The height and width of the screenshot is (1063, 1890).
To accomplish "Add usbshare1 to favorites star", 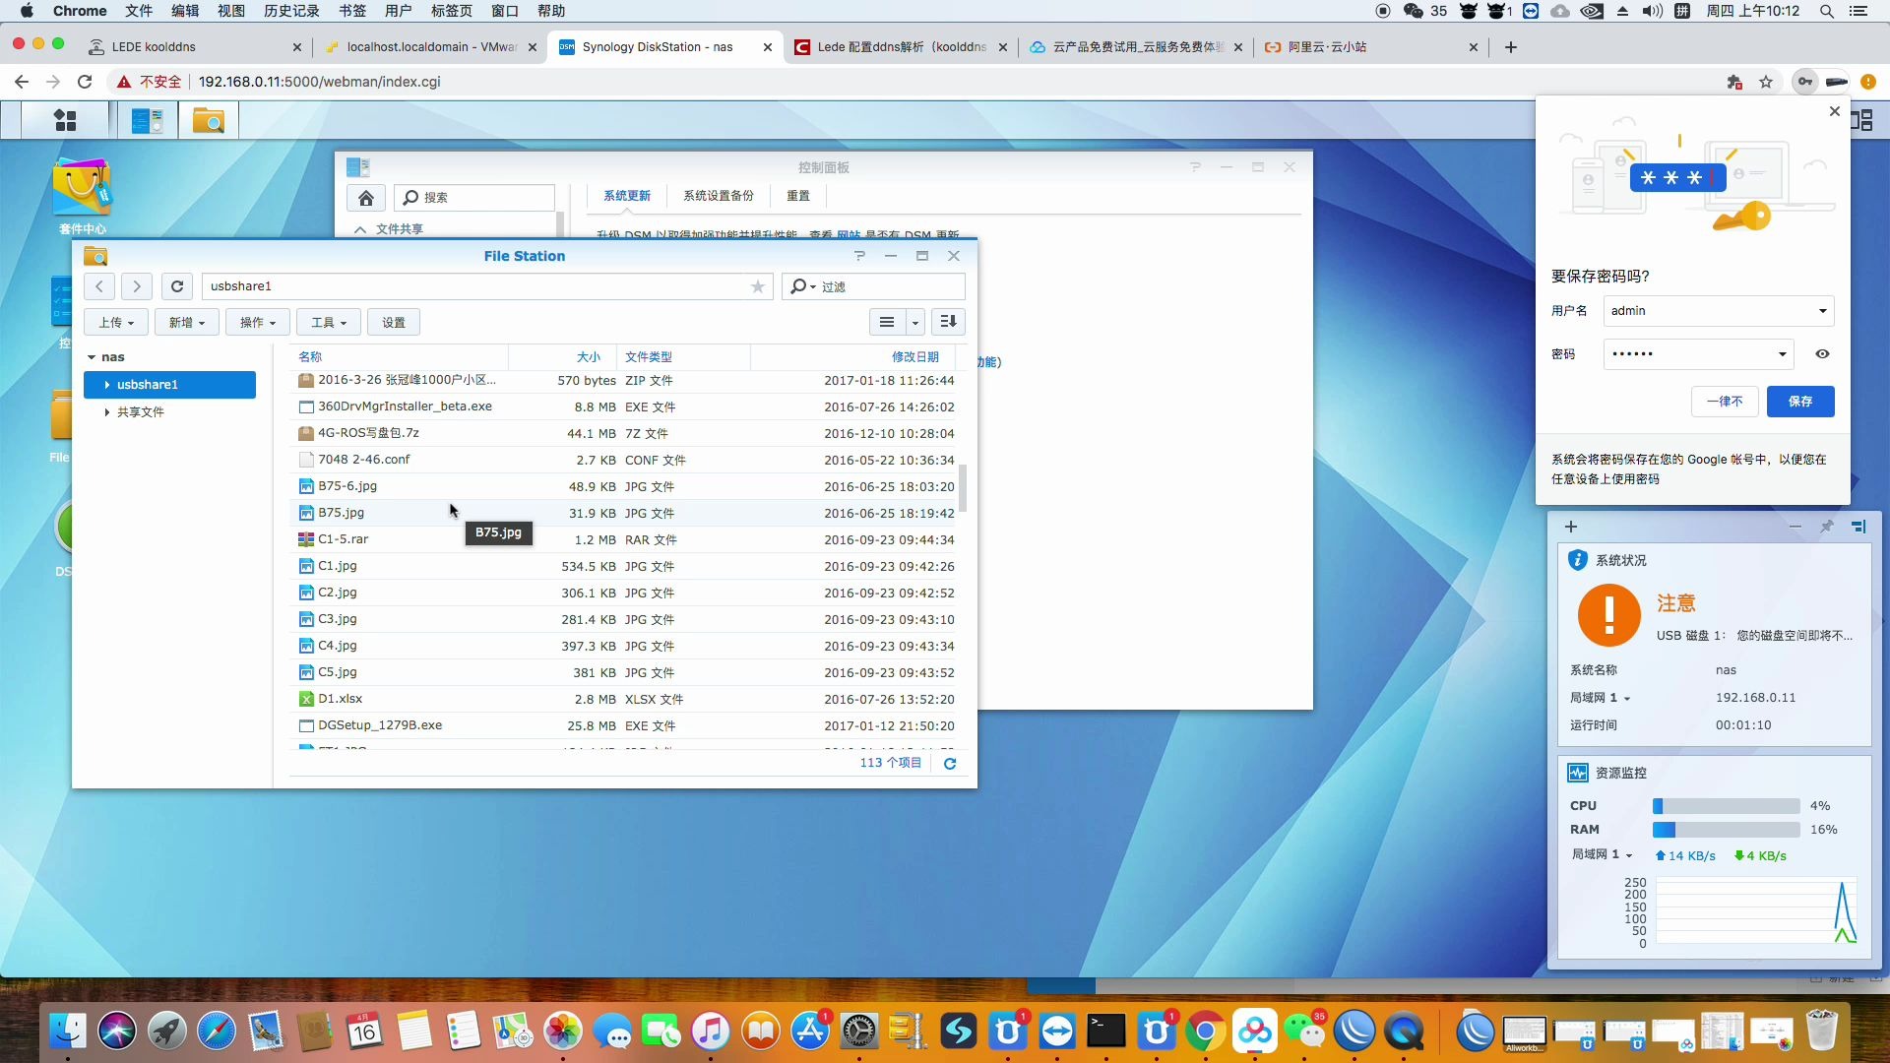I will pyautogui.click(x=758, y=286).
